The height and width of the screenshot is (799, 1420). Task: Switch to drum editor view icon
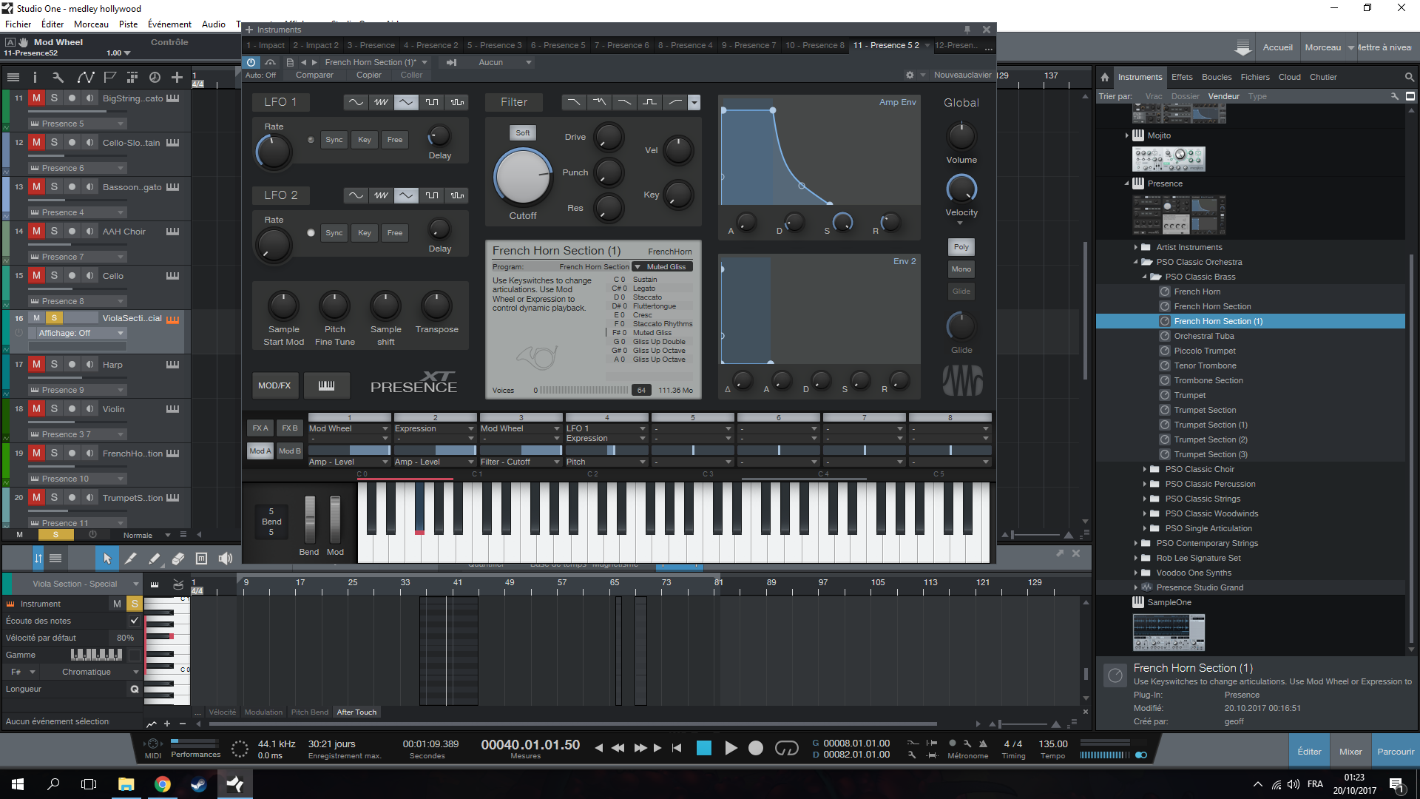coord(178,584)
